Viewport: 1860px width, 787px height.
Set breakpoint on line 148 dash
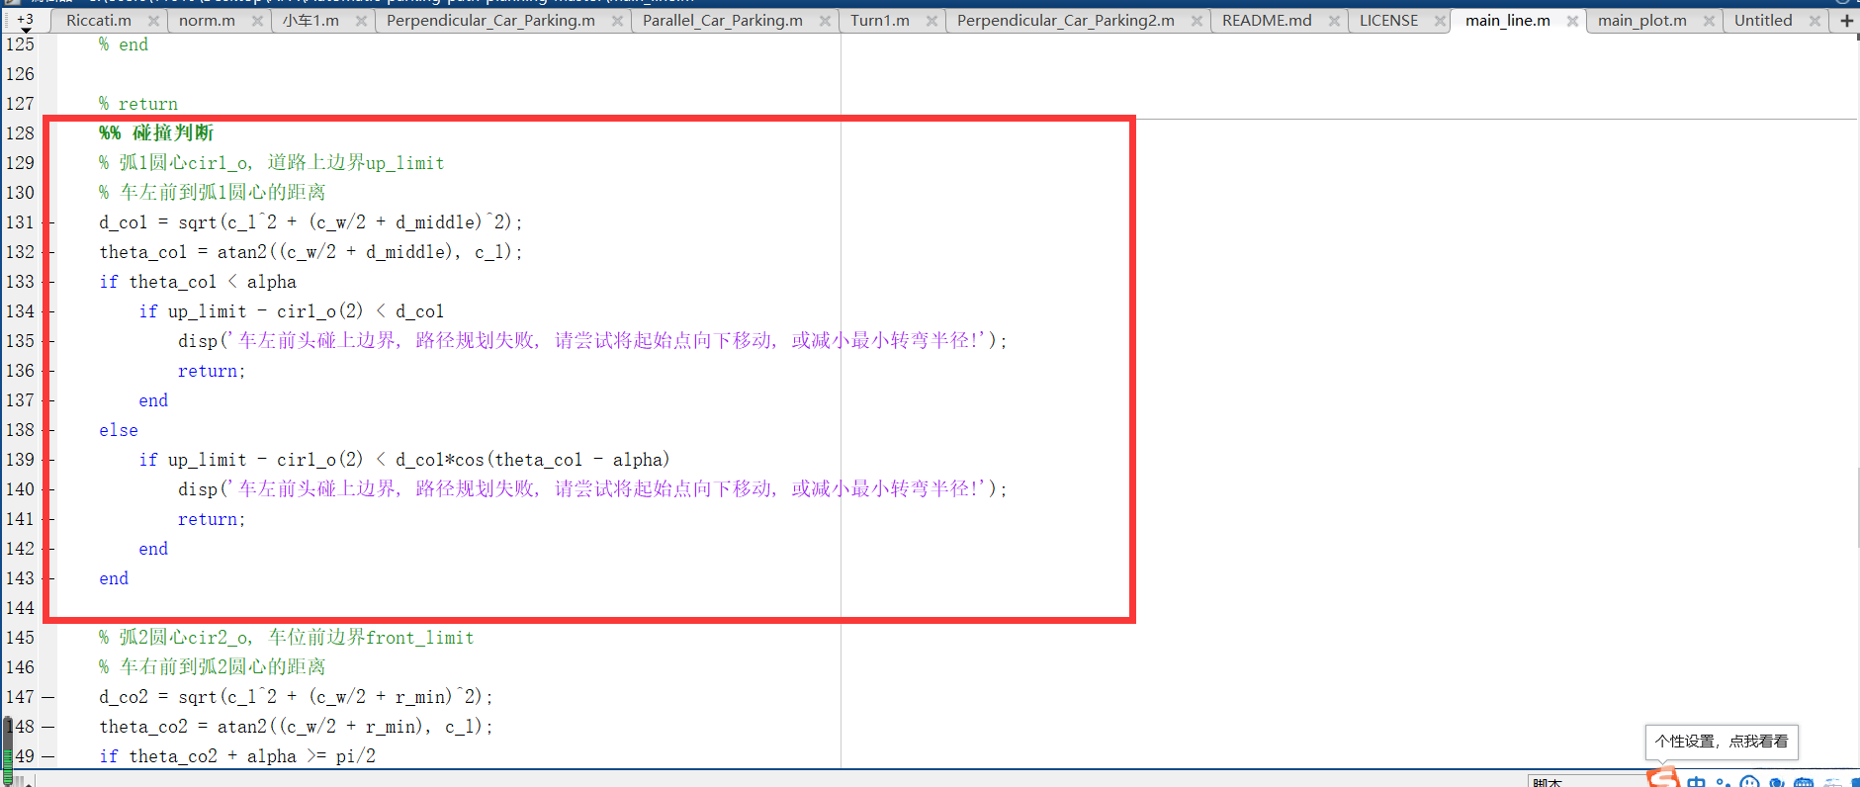[47, 727]
